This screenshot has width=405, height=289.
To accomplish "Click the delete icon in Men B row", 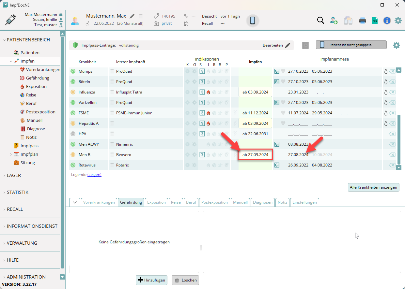I will click(x=393, y=155).
